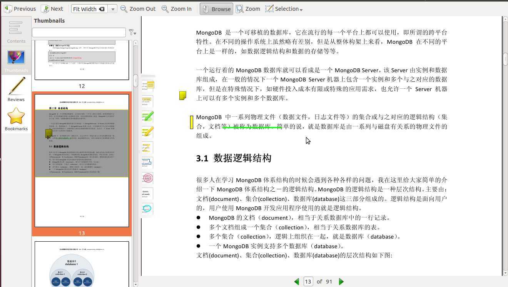Click the sticky note inside page 13 thumbnail
Image resolution: width=508 pixels, height=287 pixels.
48,134
